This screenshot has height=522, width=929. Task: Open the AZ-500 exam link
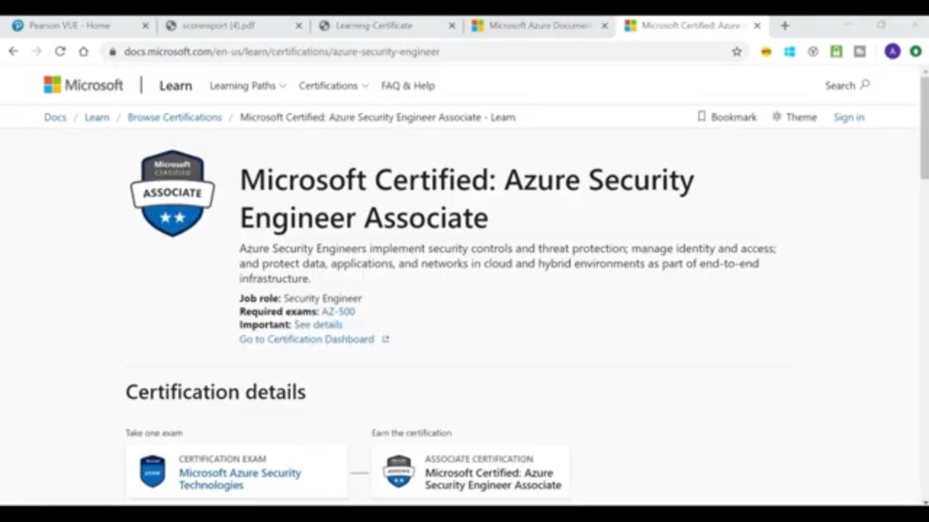click(x=338, y=312)
